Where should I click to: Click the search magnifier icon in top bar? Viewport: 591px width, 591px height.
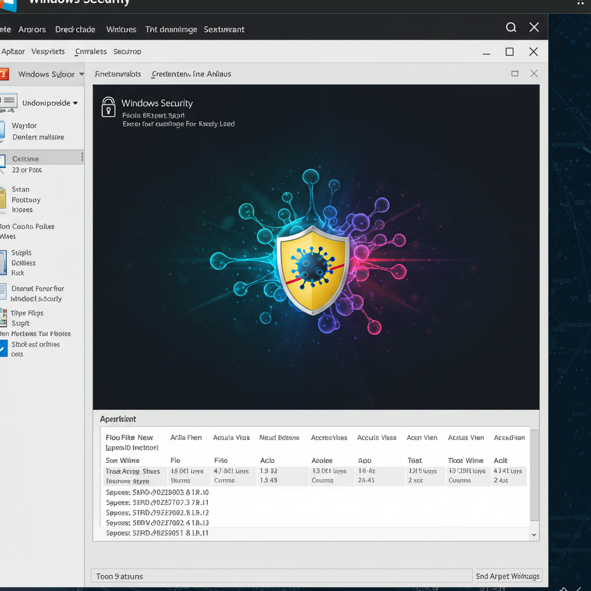click(511, 27)
